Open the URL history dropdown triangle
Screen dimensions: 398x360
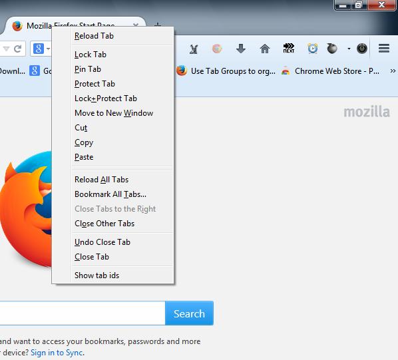tap(7, 49)
